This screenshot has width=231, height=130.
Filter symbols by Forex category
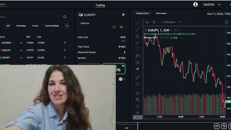35,26
